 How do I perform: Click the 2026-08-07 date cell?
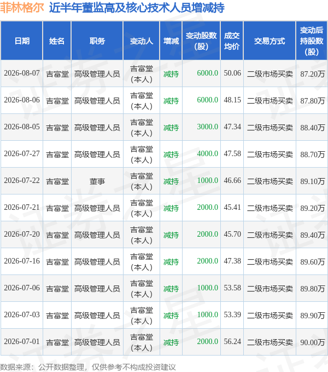point(22,73)
